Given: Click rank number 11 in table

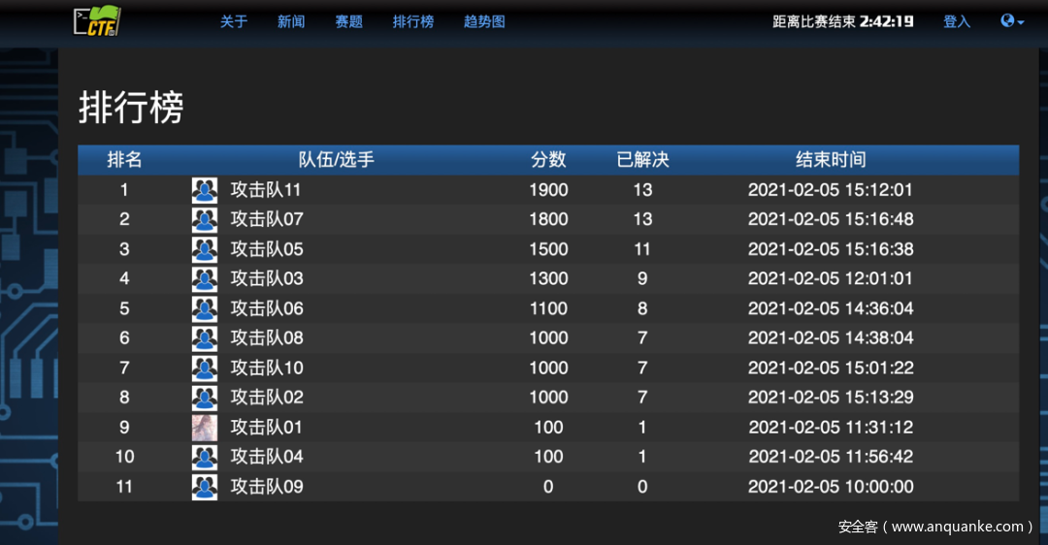Looking at the screenshot, I should (x=124, y=487).
